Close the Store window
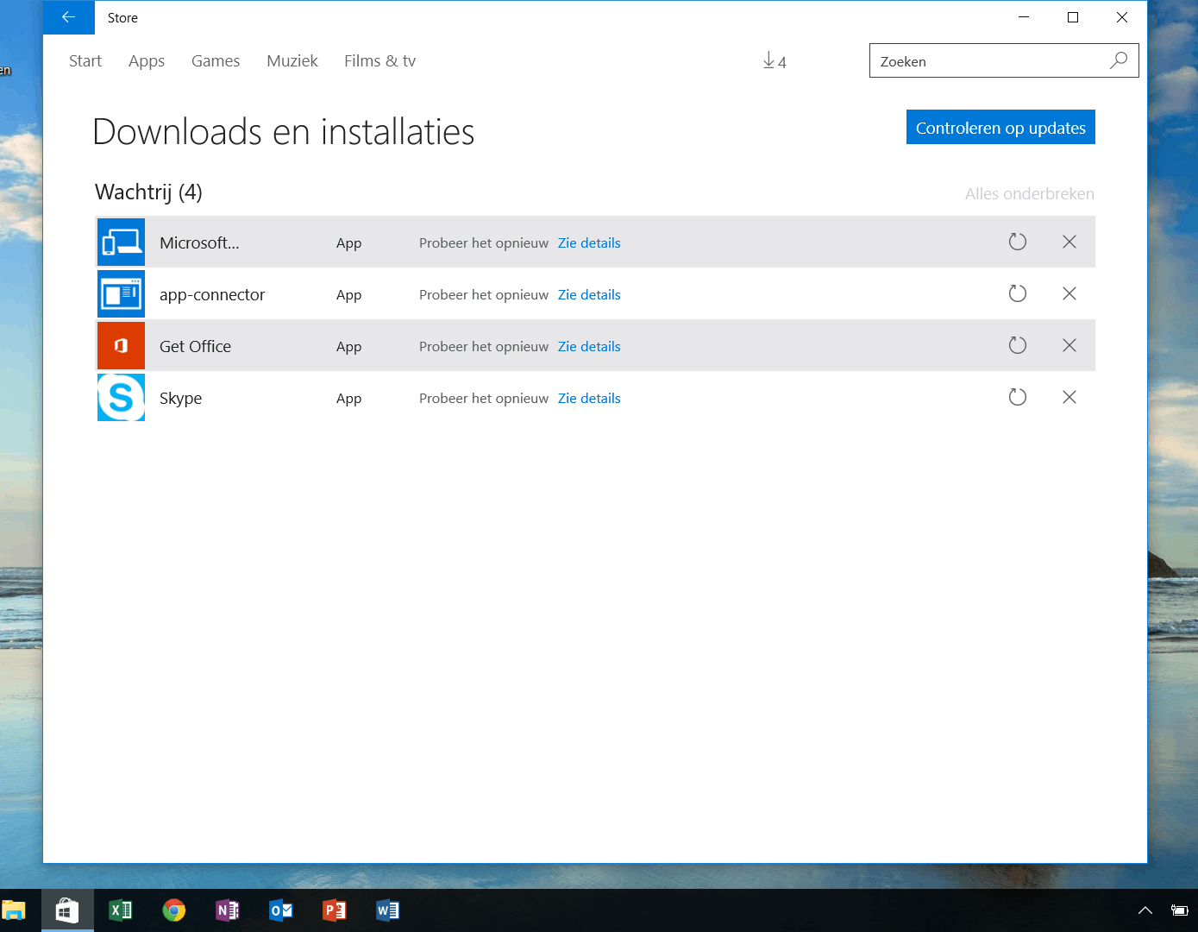The image size is (1198, 932). click(1122, 17)
